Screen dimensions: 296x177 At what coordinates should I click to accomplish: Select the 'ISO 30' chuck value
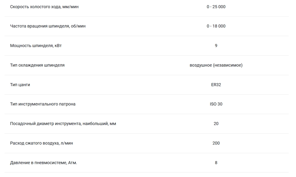tap(216, 104)
